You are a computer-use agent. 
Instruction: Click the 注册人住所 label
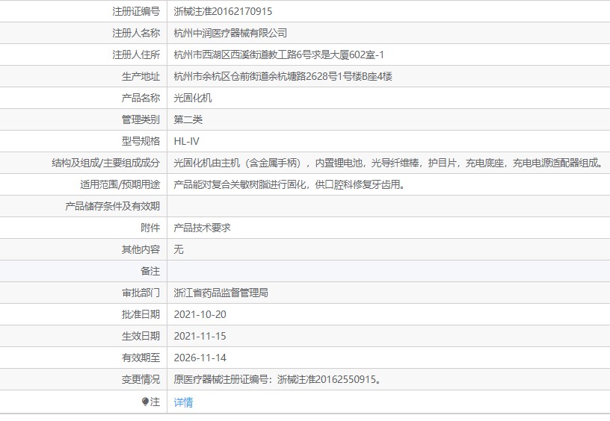click(x=136, y=54)
